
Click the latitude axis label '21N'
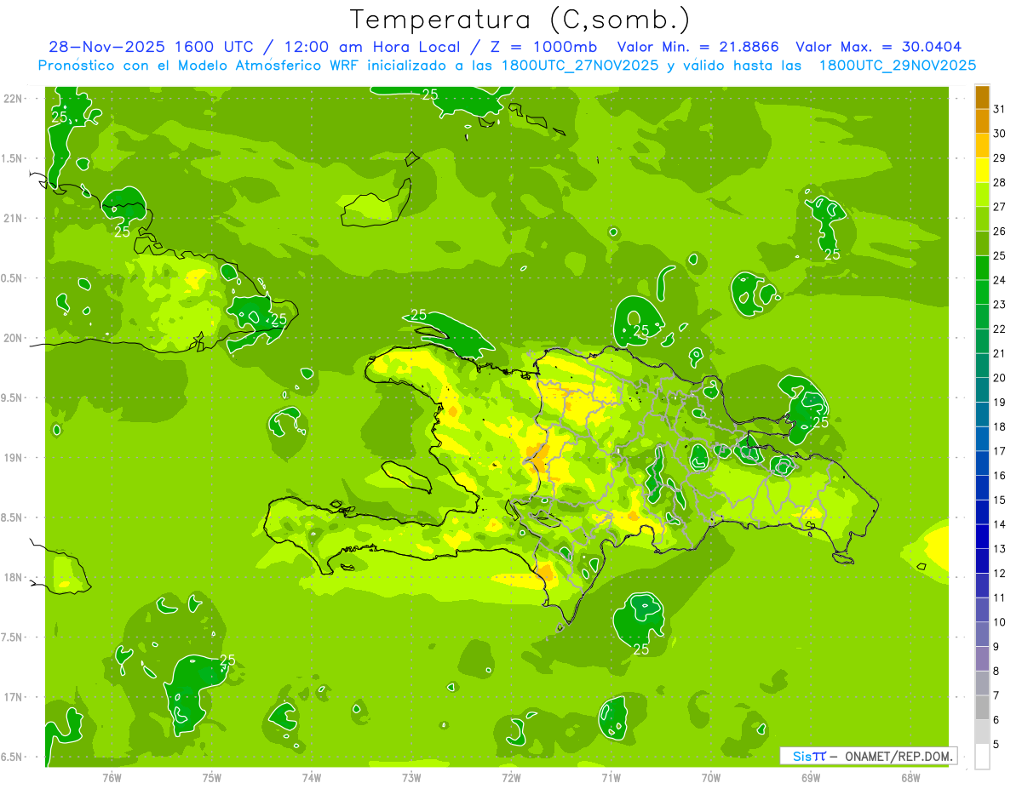[14, 218]
